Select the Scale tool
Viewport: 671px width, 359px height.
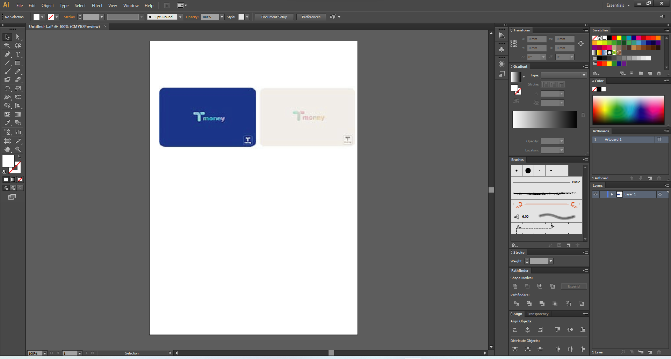pyautogui.click(x=18, y=89)
